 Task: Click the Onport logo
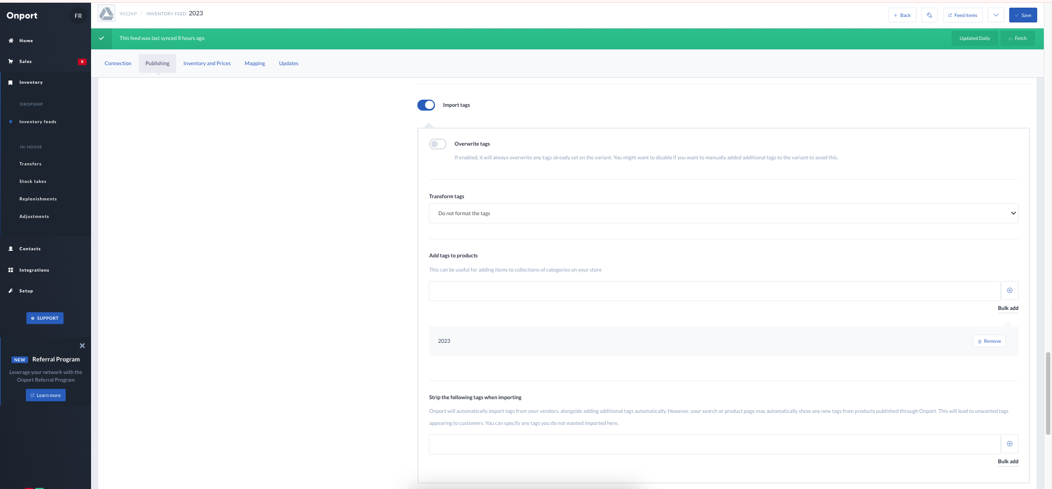(22, 15)
